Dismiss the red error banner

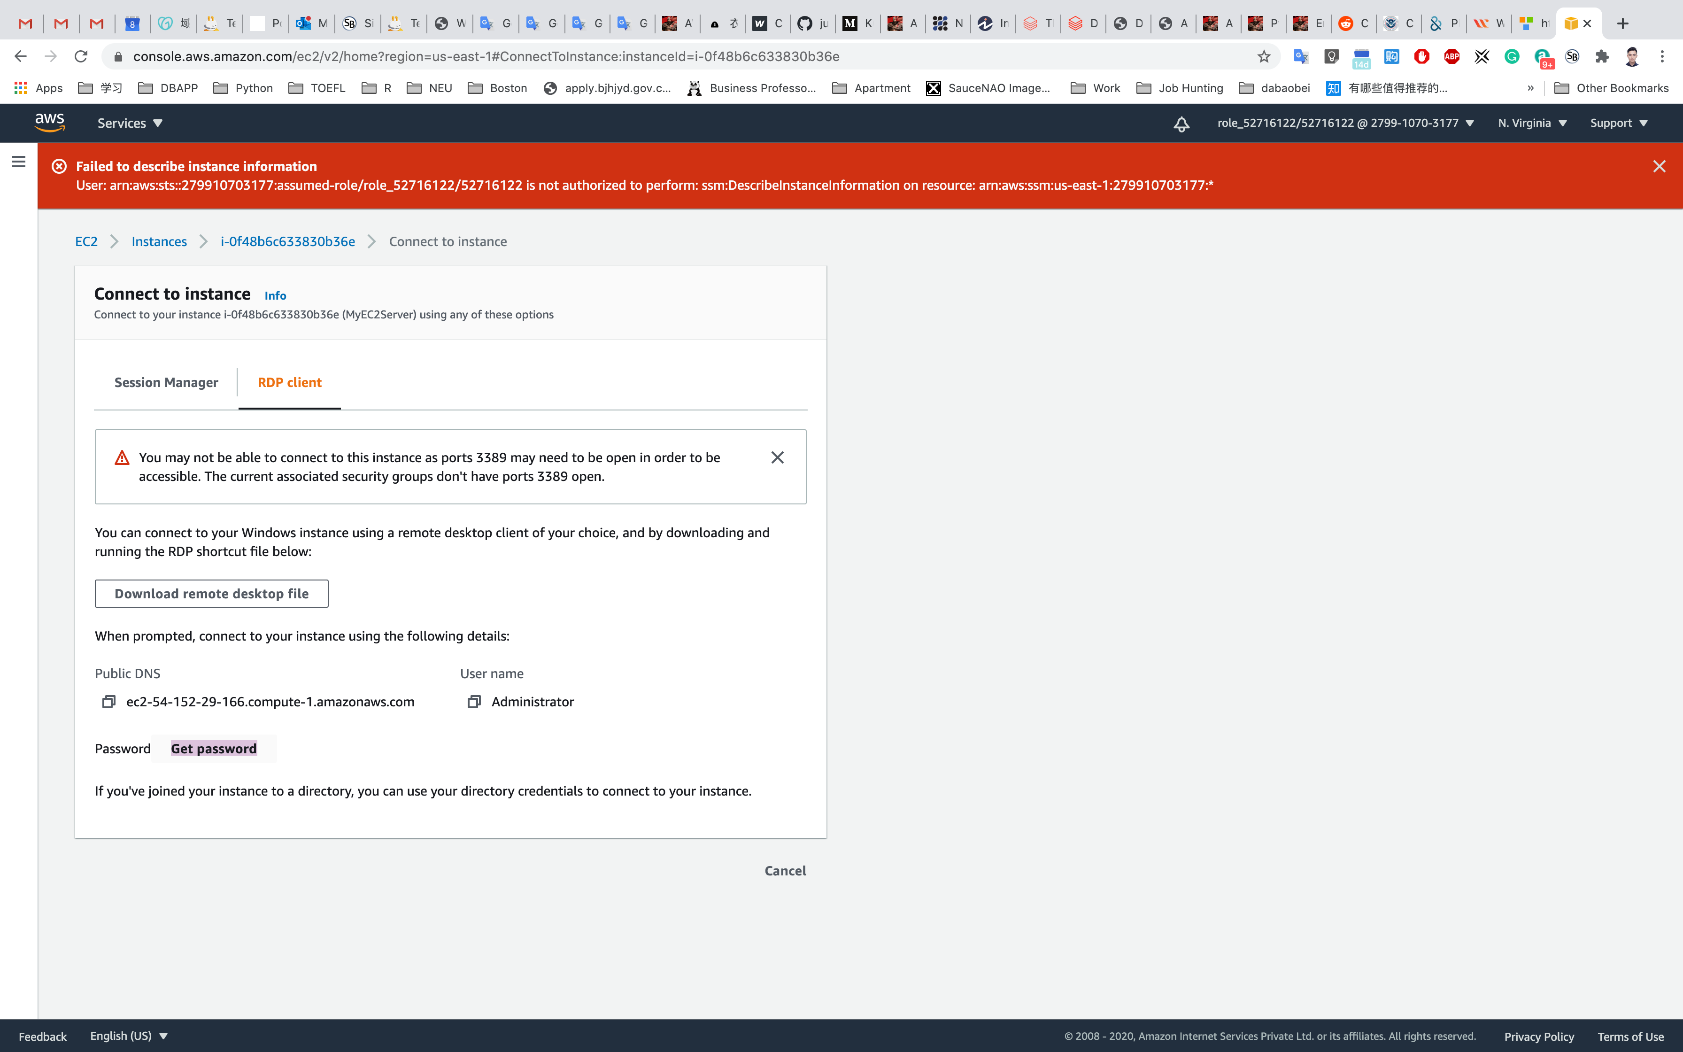click(x=1659, y=166)
